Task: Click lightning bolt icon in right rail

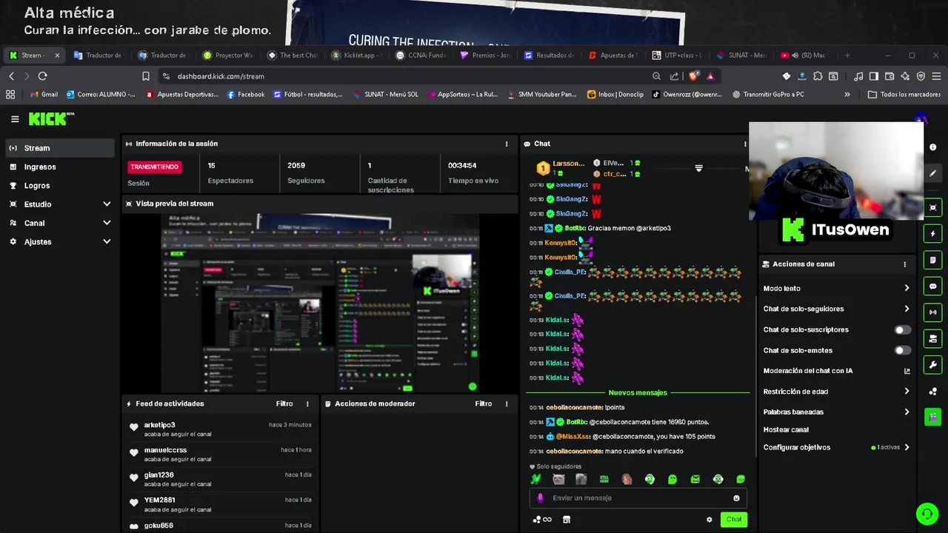Action: tap(933, 234)
